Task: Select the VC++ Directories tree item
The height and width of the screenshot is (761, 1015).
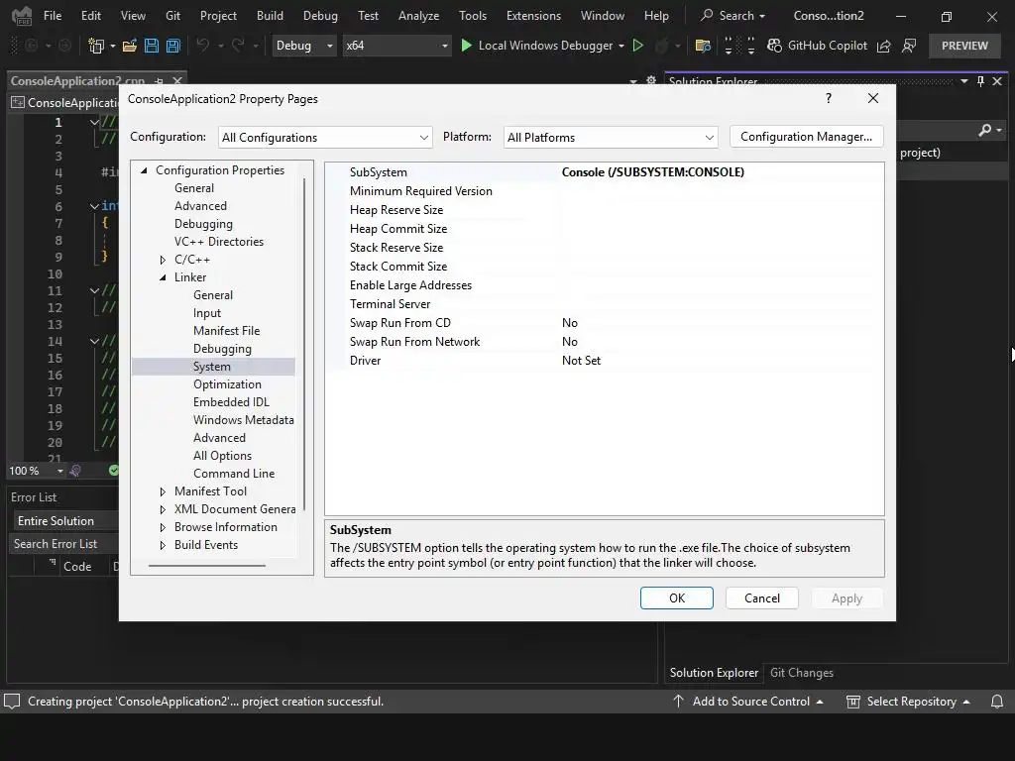Action: pos(219,242)
